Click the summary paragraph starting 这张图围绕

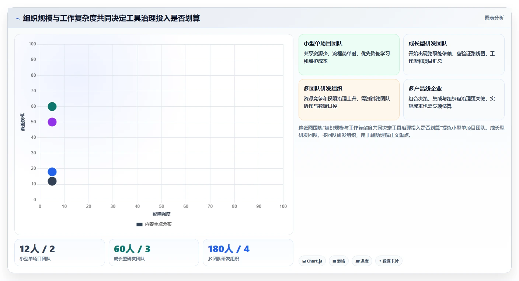(401, 131)
